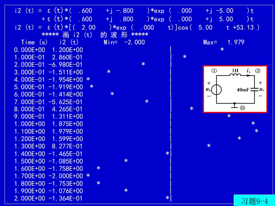Image resolution: width=275 pixels, height=206 pixels.
Task: Select the 1H inductor label in the circuit
Action: [x=235, y=71]
